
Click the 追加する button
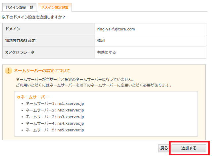click(189, 148)
